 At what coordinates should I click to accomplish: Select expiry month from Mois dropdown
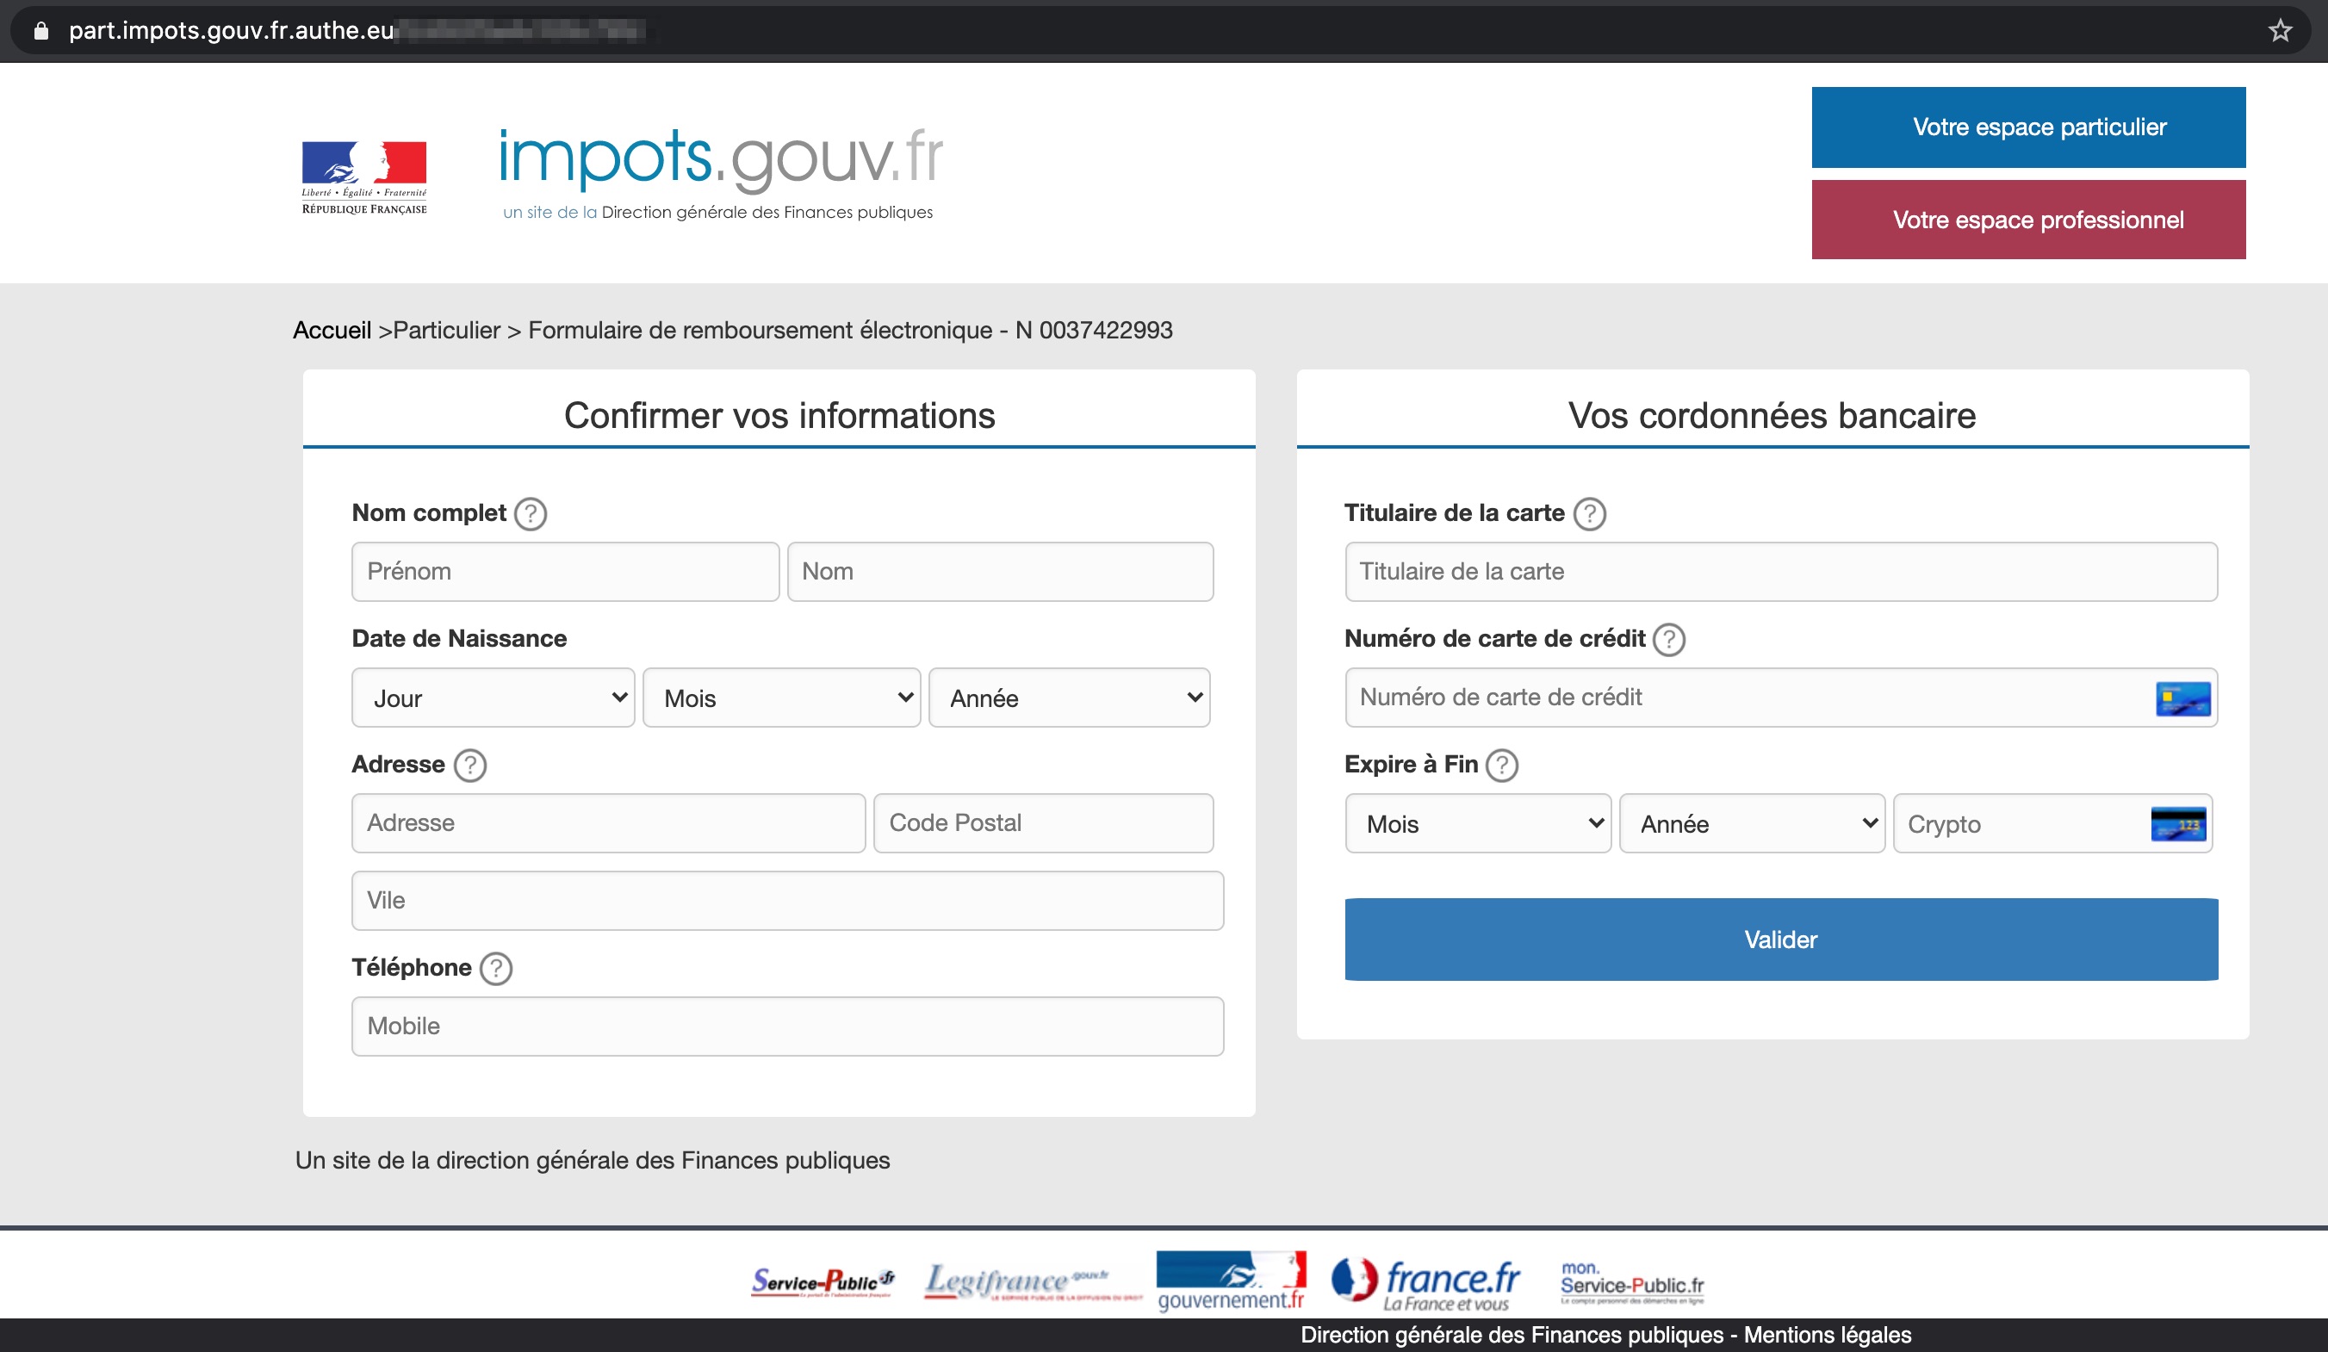point(1475,824)
